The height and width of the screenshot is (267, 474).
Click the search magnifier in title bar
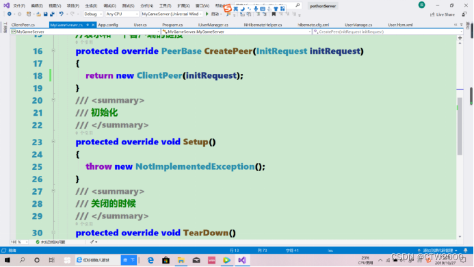coord(298,5)
